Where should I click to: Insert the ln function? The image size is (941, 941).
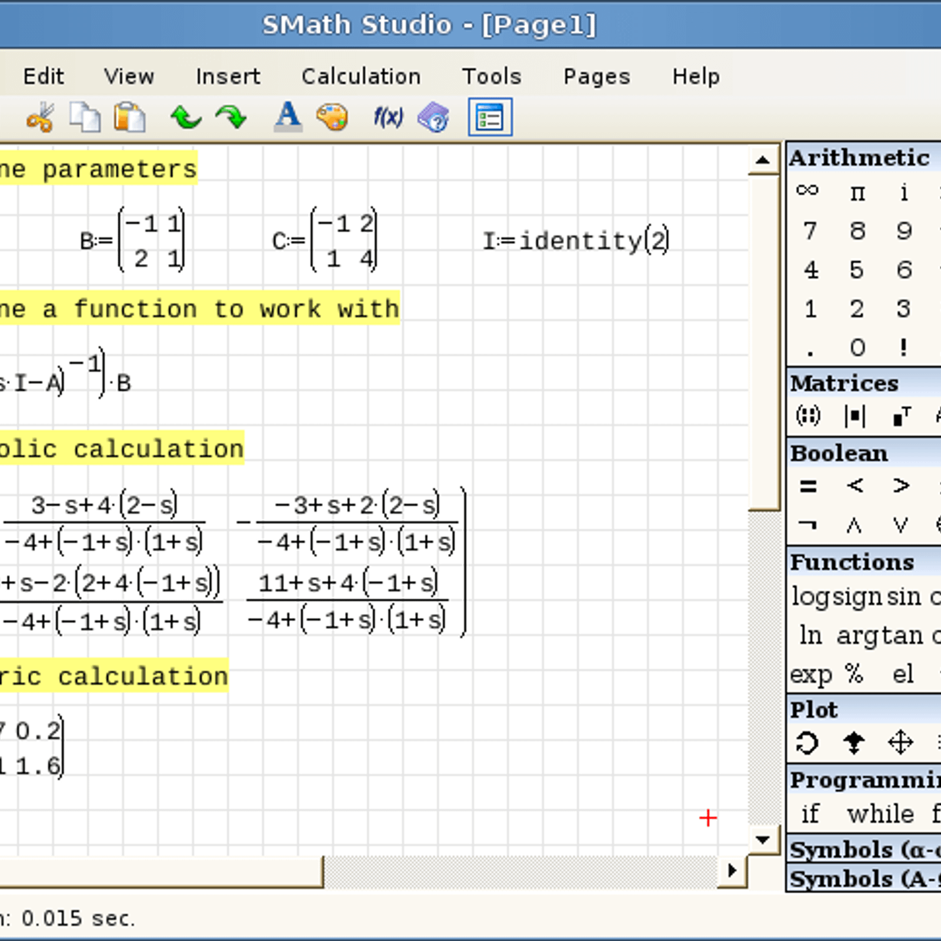tap(810, 635)
